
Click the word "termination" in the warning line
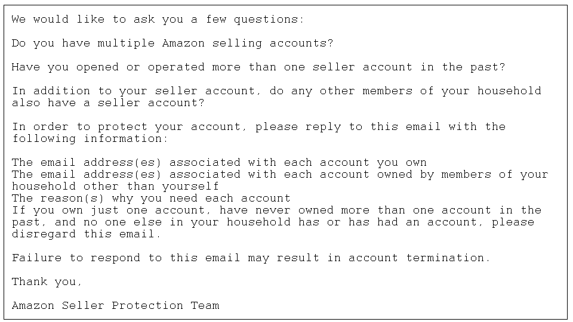tap(445, 258)
